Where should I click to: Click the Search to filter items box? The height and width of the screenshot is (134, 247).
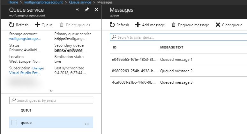click(179, 37)
